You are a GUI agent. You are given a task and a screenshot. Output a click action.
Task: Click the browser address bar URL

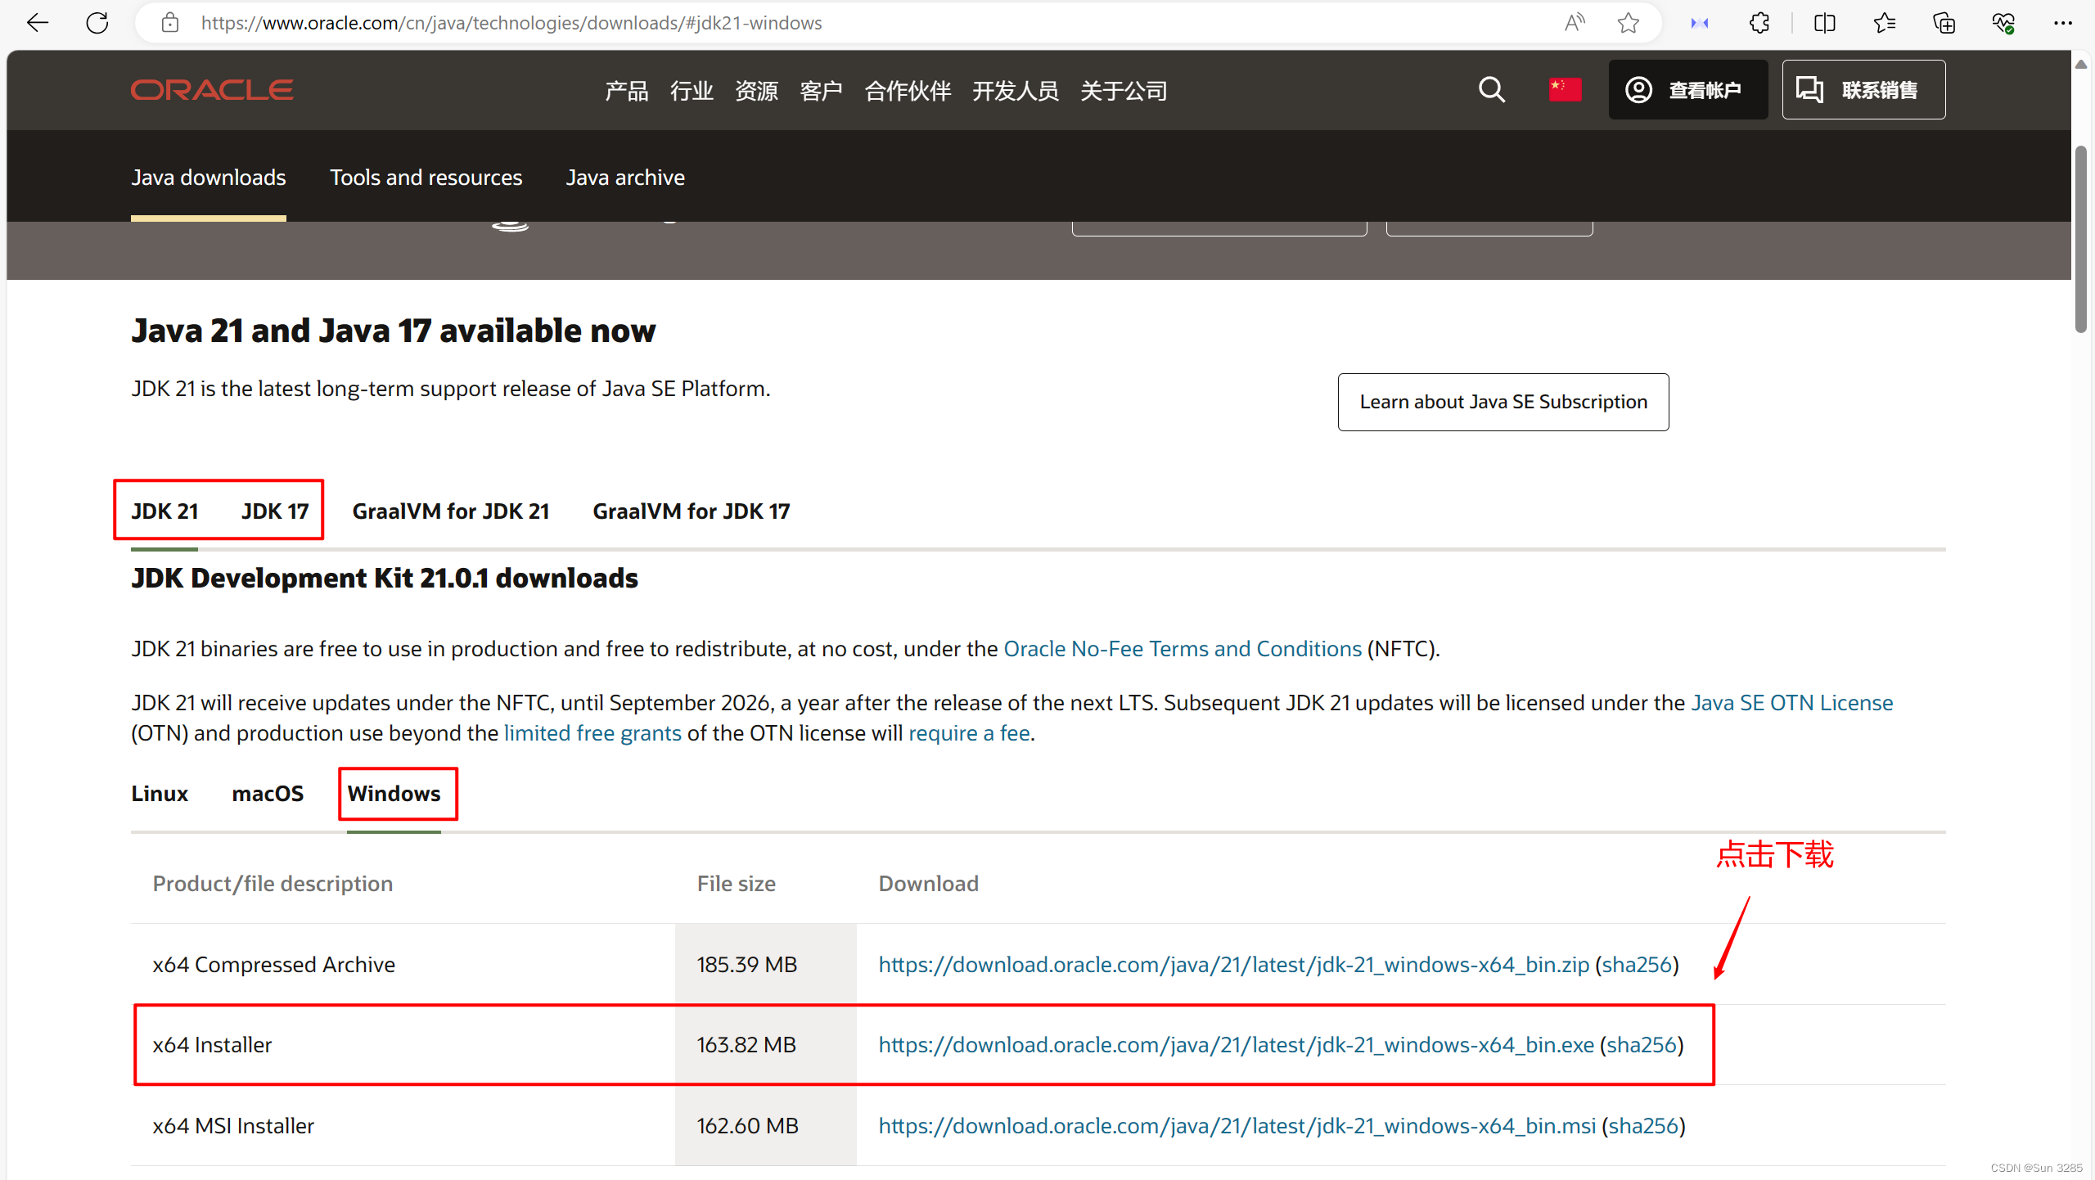[511, 23]
